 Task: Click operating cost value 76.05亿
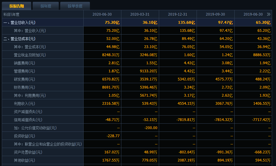(188, 47)
